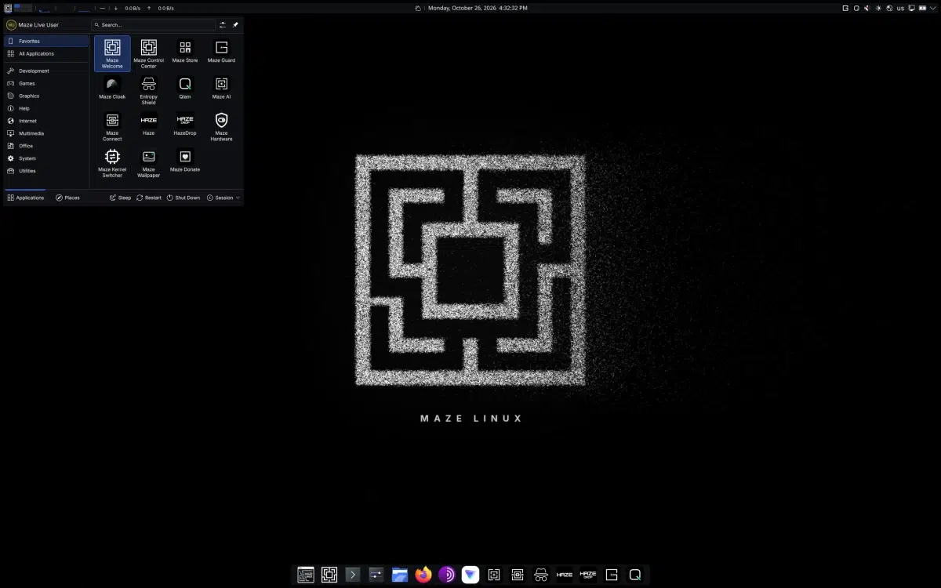Switch to the Applications tab

(26, 198)
